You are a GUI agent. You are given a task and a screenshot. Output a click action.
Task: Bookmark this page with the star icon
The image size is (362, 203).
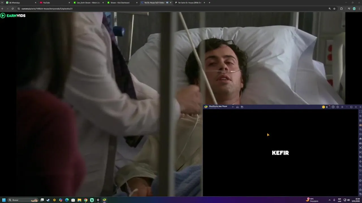334,9
